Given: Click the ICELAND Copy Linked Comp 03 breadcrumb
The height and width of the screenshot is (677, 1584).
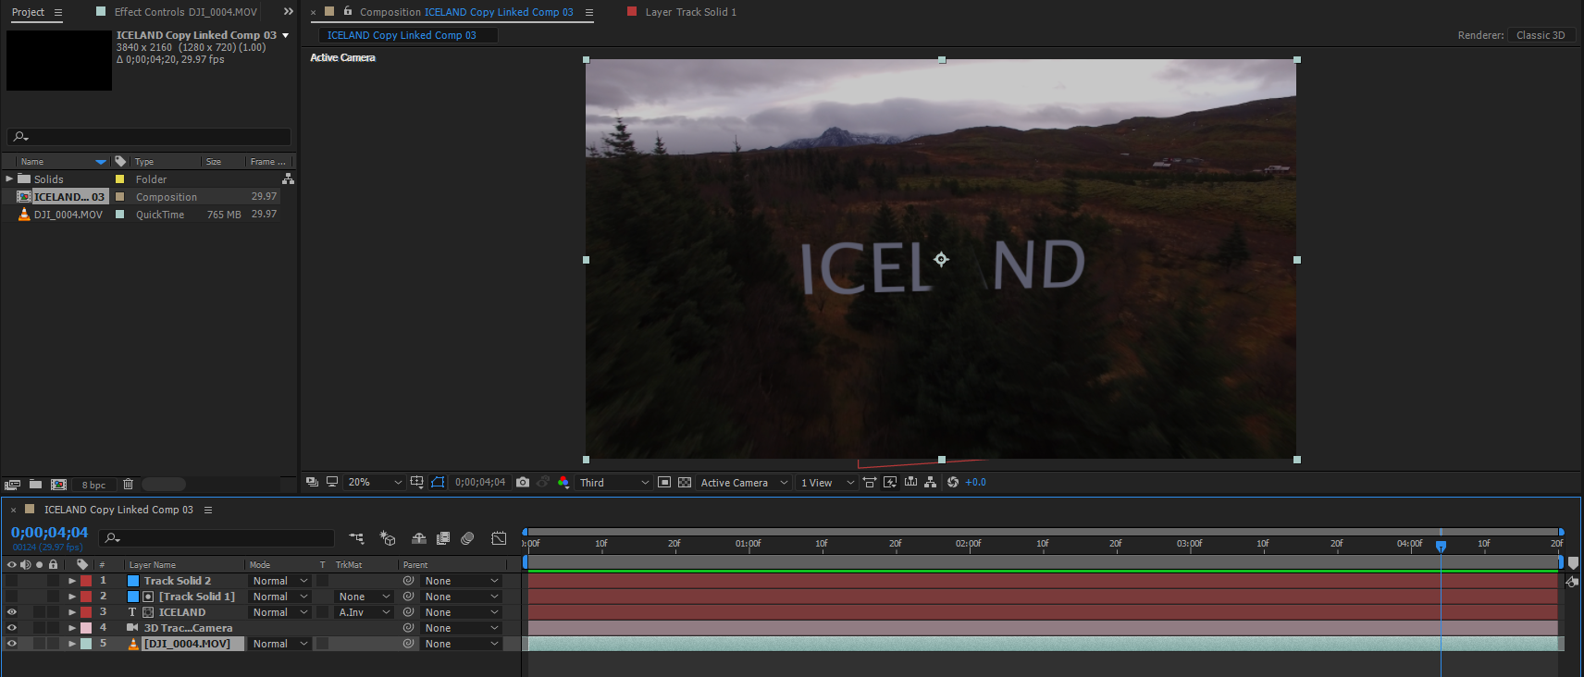Looking at the screenshot, I should click(x=402, y=35).
